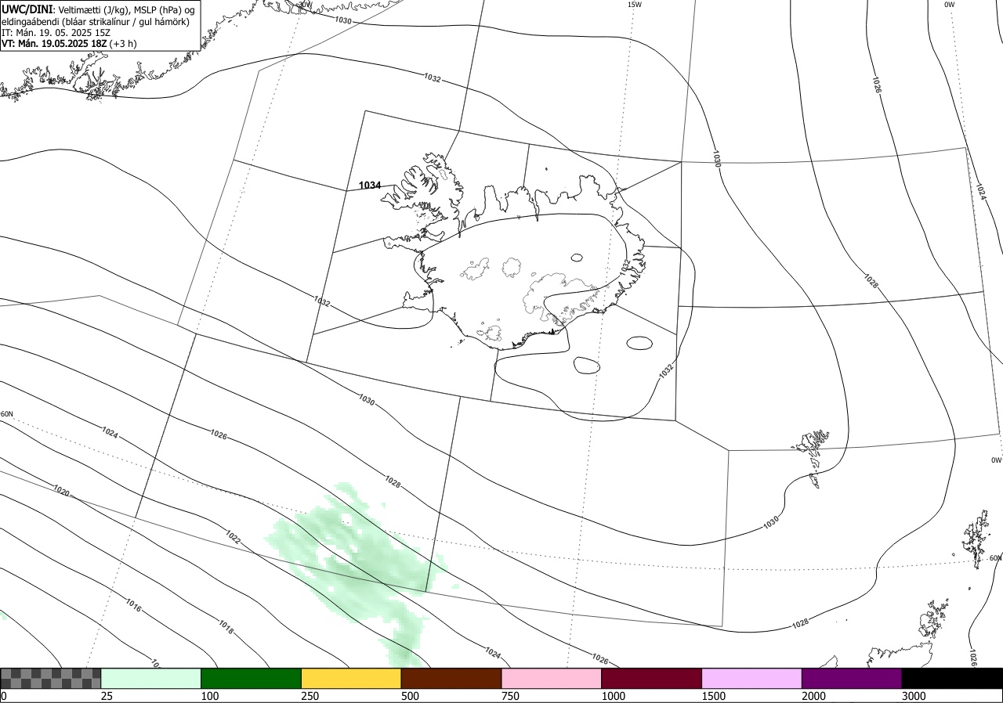The image size is (1003, 703).
Task: Click the legend value 3000
Action: tap(914, 696)
